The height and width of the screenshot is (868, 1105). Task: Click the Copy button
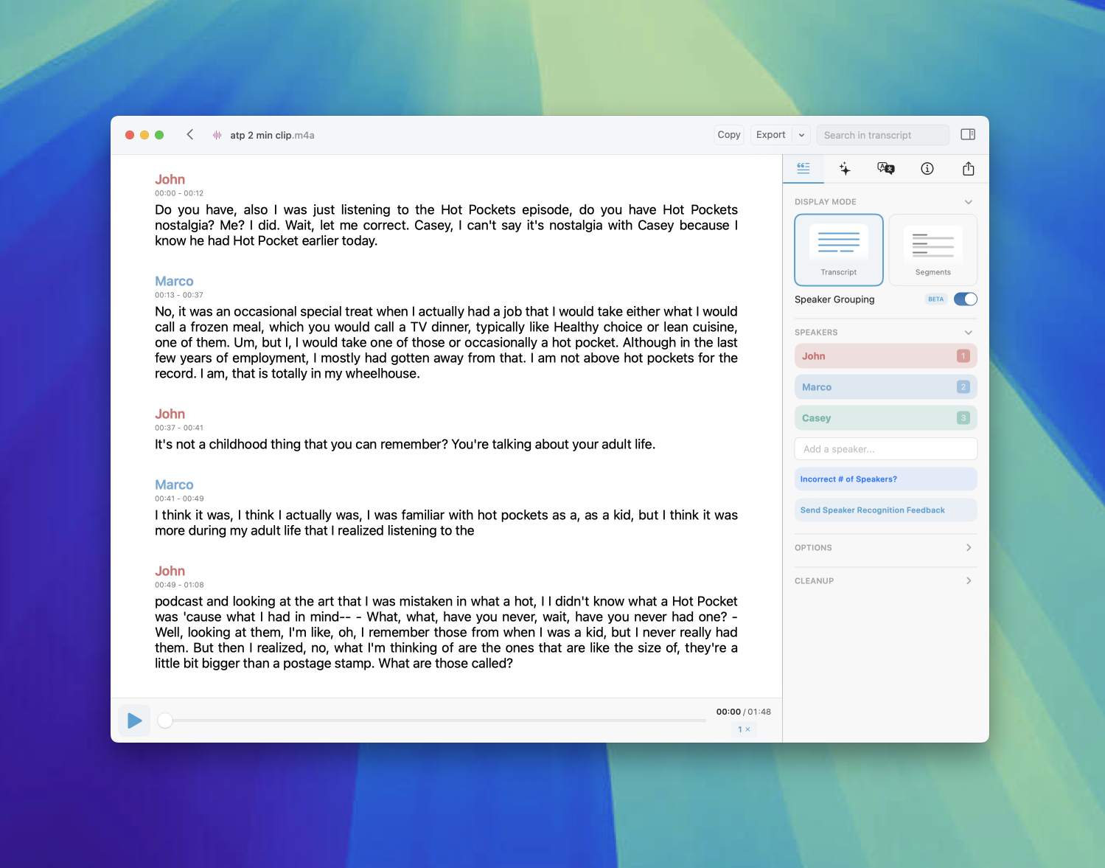tap(728, 135)
